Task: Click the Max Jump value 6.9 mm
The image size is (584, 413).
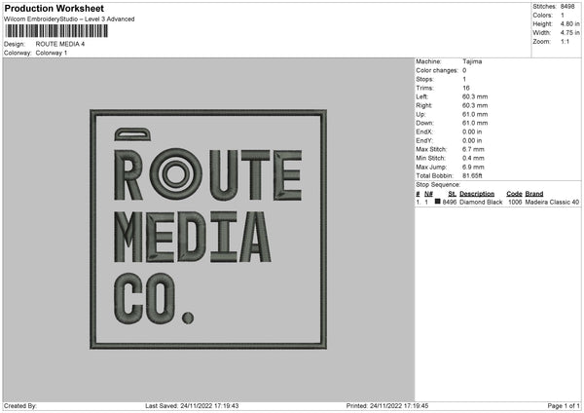Action: point(473,167)
